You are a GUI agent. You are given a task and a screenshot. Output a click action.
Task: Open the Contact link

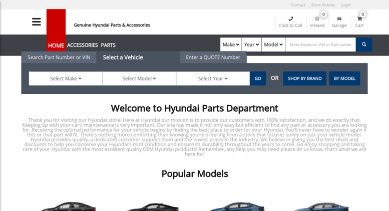click(x=298, y=5)
